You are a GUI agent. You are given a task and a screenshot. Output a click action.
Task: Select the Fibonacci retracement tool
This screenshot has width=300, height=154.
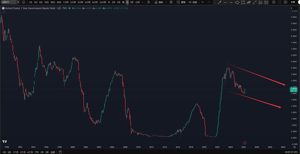coord(260,2)
